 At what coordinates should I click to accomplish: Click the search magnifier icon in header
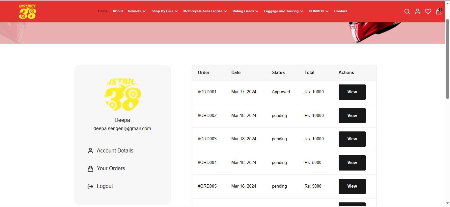(407, 11)
